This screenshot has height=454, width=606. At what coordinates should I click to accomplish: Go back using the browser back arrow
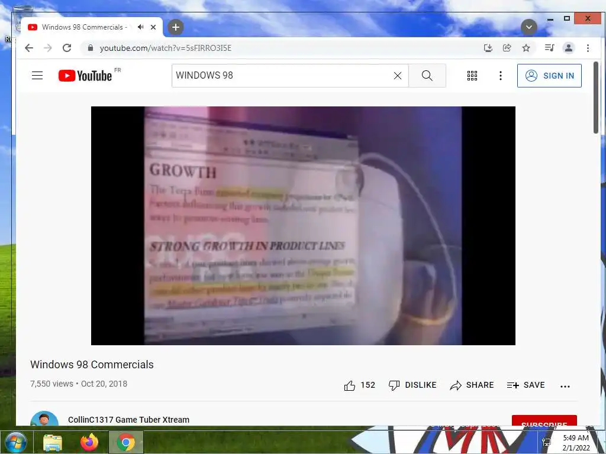coord(29,48)
